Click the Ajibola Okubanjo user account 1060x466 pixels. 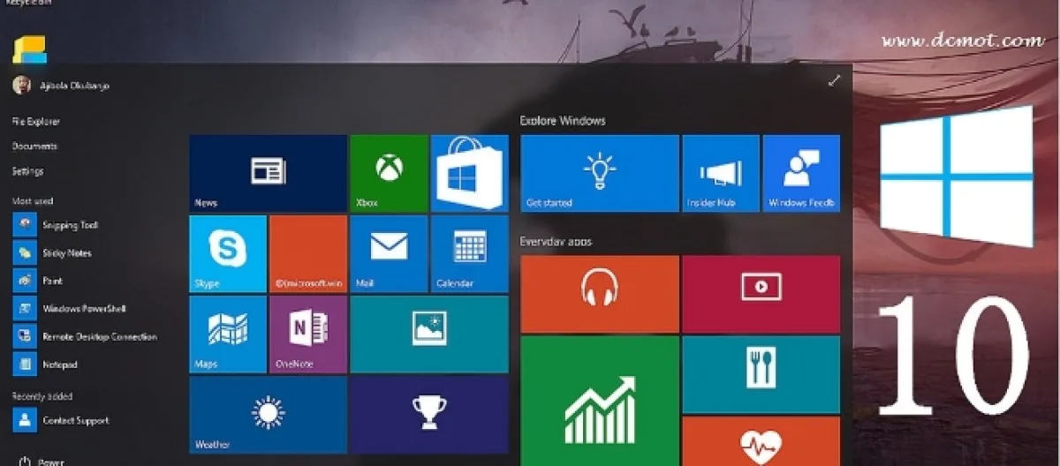[61, 86]
